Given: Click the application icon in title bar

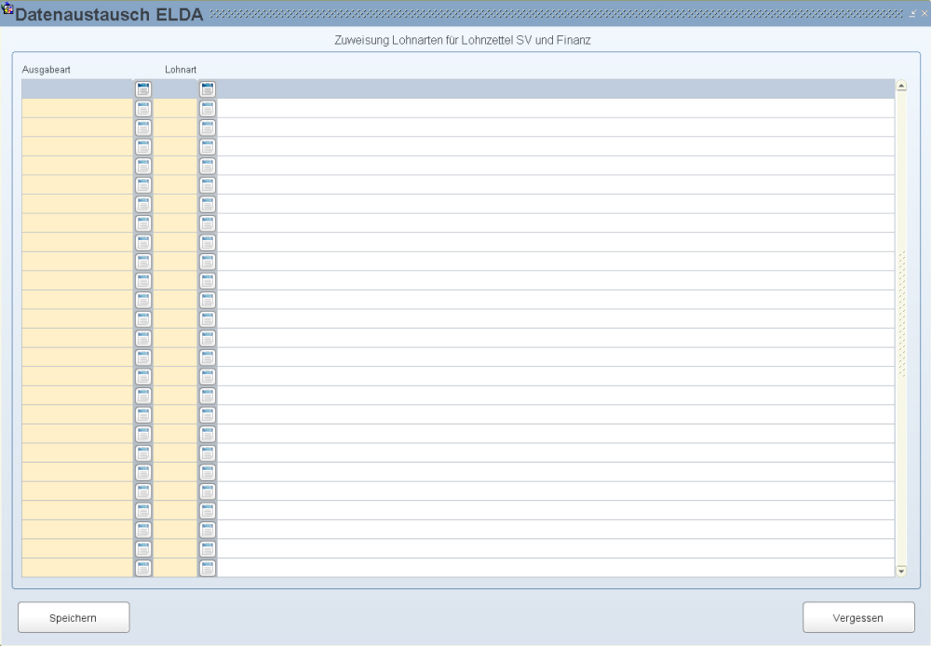Looking at the screenshot, I should coord(7,7).
